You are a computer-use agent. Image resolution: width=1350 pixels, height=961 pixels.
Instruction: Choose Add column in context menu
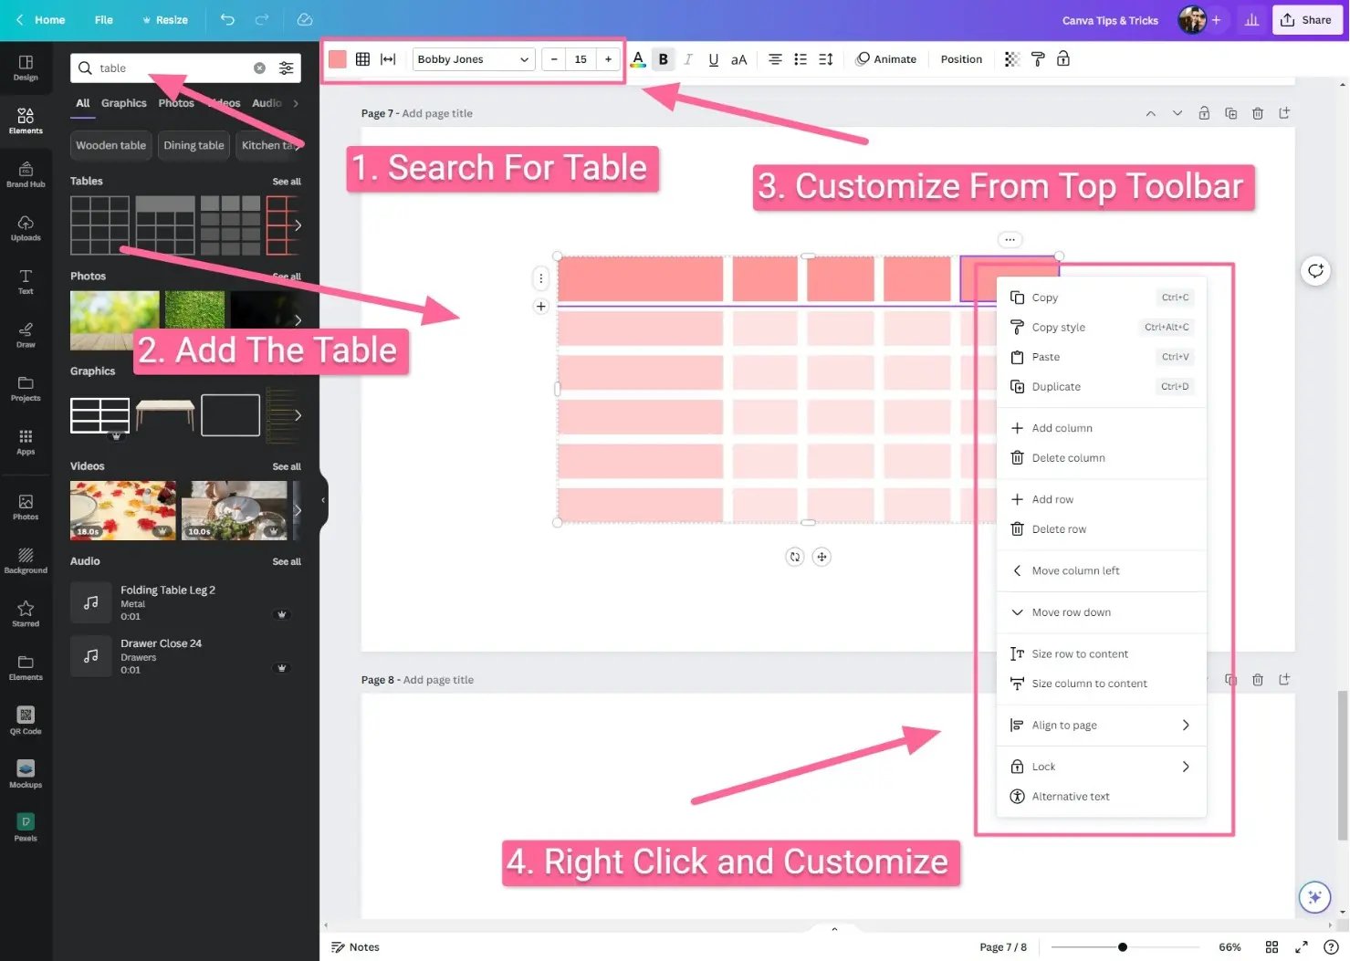coord(1101,428)
